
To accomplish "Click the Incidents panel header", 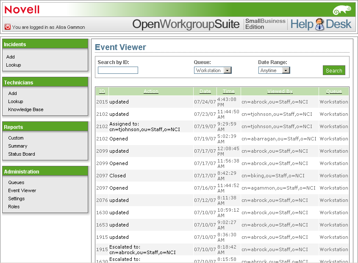I will click(45, 44).
